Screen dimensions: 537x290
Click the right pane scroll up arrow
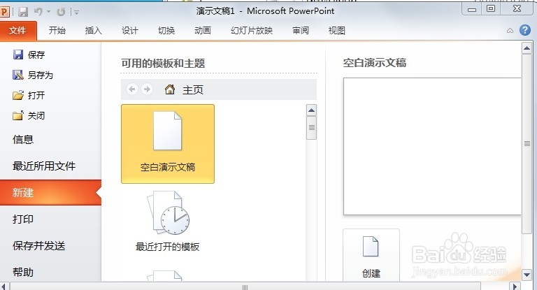tap(527, 48)
